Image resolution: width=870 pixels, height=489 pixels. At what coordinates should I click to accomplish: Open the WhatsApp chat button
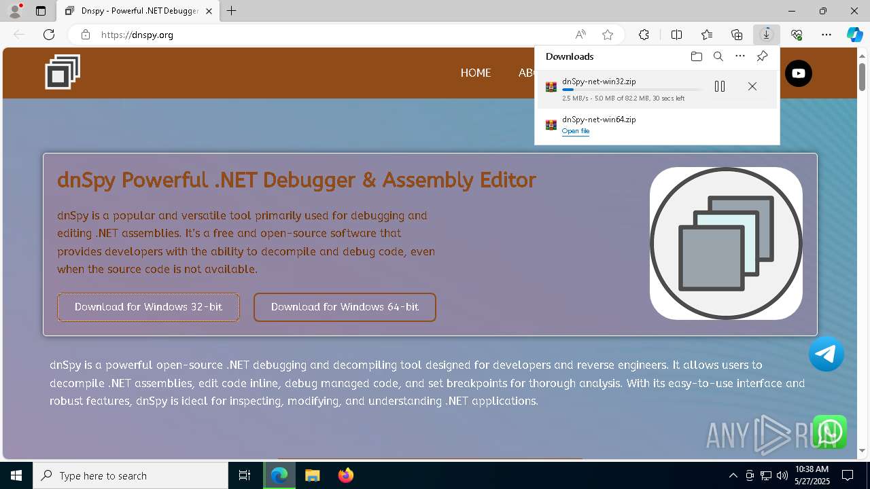click(x=830, y=432)
